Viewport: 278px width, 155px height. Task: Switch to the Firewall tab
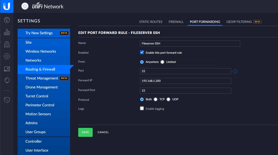click(x=176, y=22)
